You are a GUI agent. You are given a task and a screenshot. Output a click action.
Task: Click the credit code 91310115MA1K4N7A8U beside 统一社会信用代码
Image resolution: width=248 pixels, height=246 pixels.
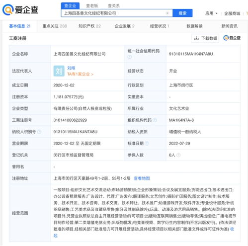[191, 54]
